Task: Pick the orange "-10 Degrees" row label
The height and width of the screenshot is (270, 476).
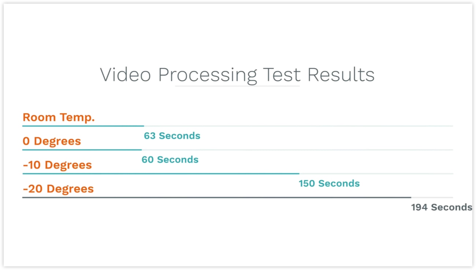Action: [57, 165]
